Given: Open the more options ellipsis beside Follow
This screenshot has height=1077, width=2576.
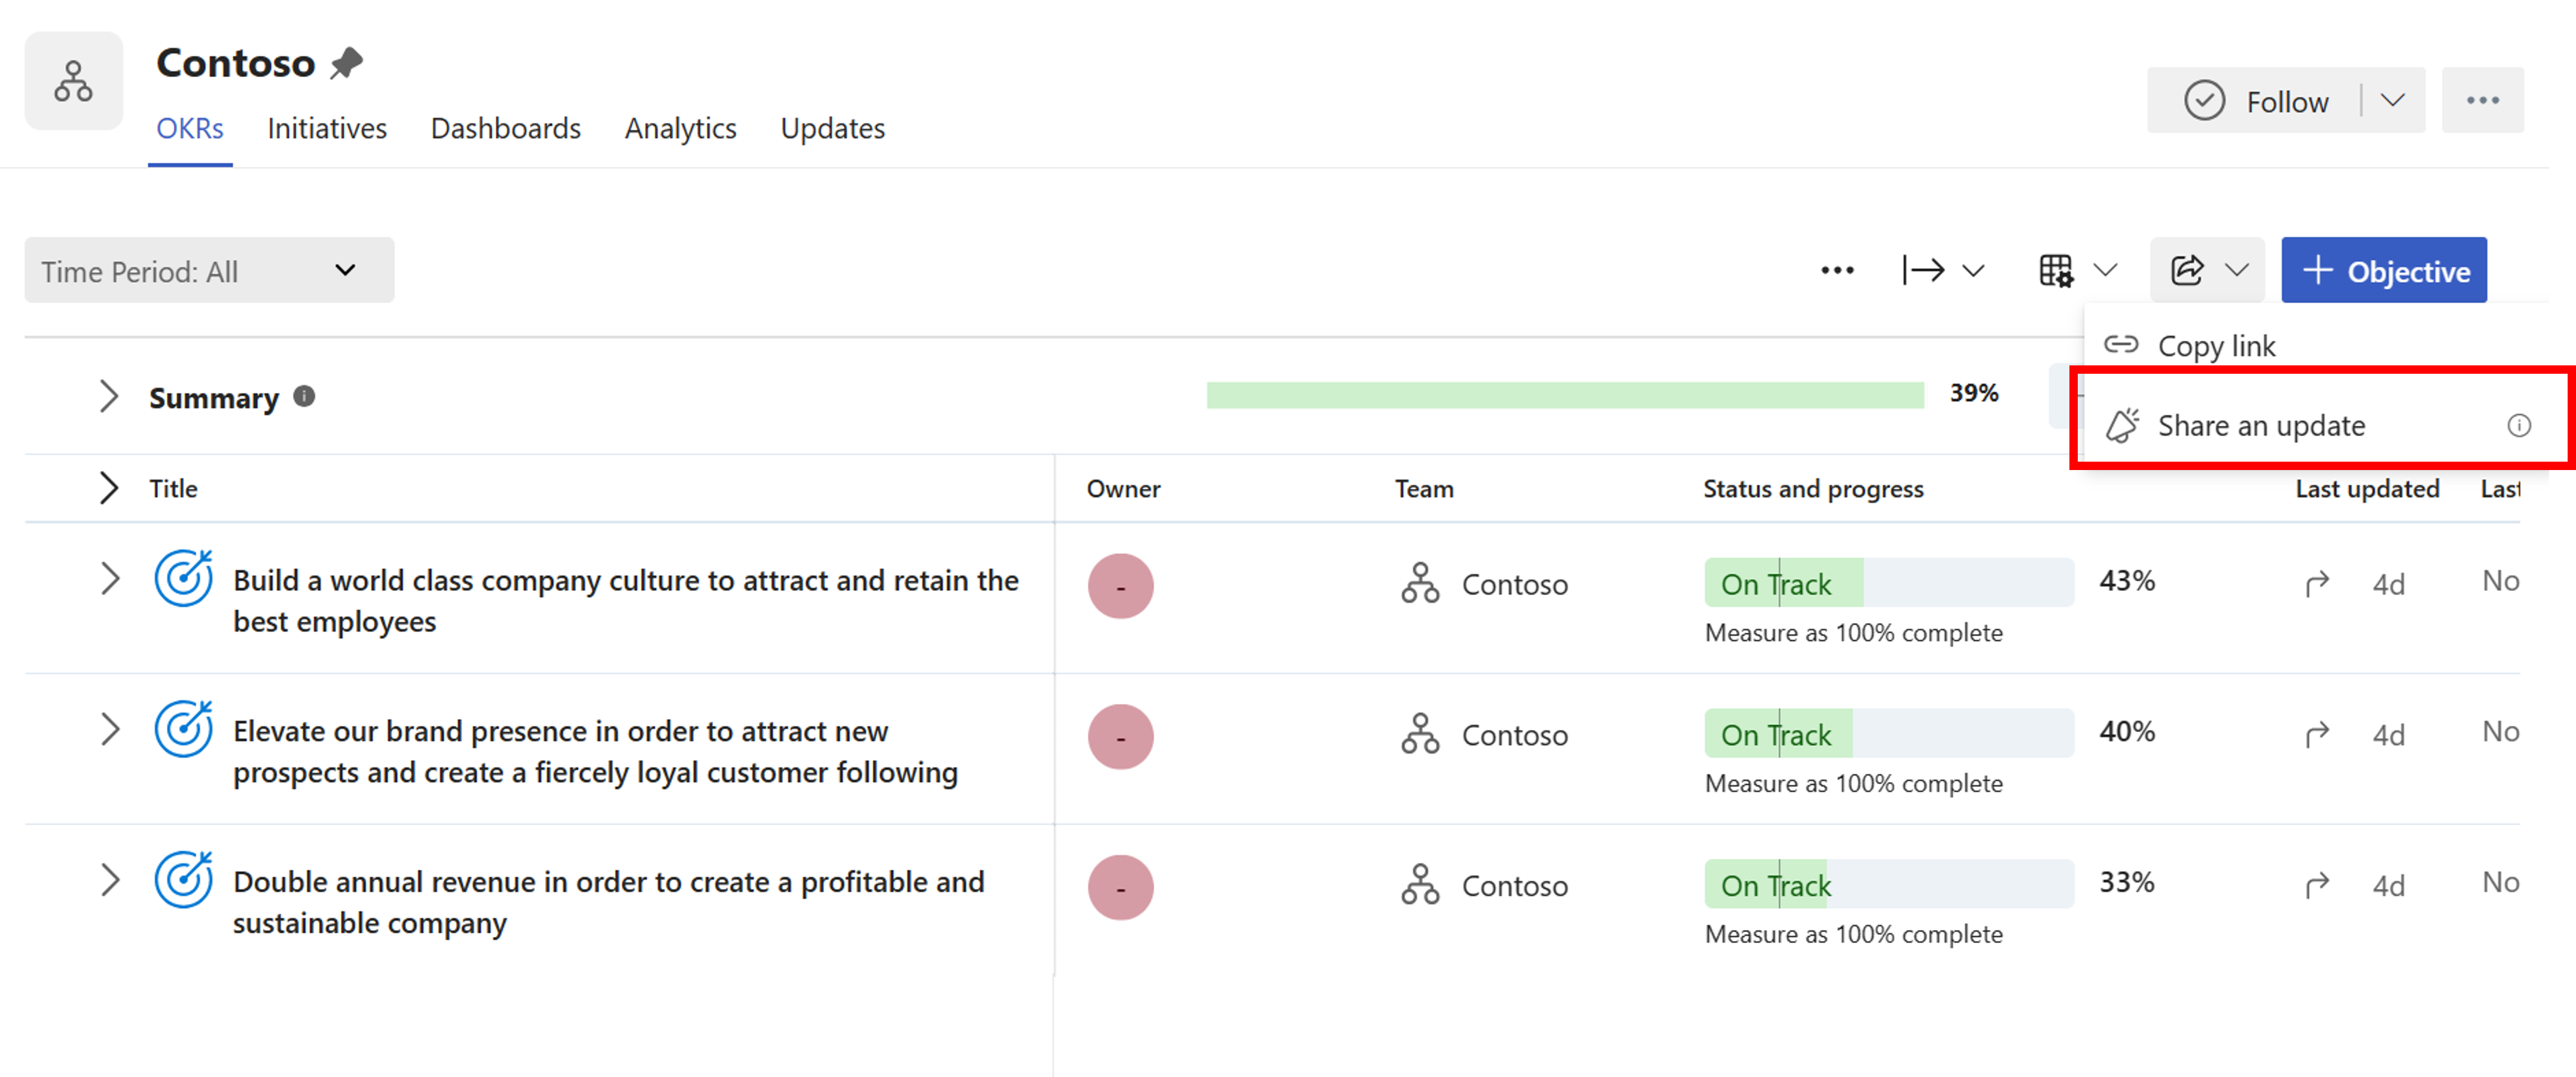Looking at the screenshot, I should (x=2482, y=100).
